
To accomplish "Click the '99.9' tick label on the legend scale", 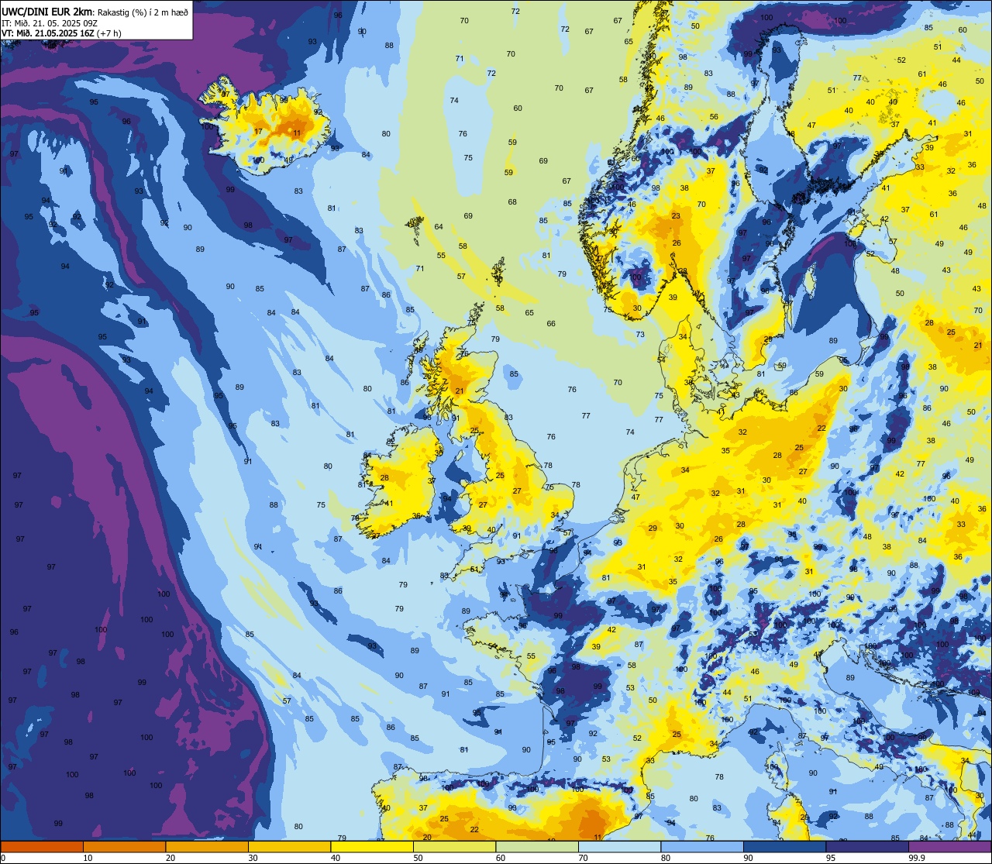I will pos(917,858).
